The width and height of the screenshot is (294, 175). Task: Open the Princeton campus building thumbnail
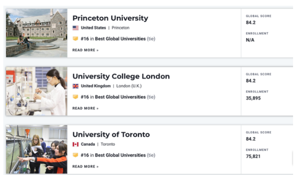pos(36,33)
